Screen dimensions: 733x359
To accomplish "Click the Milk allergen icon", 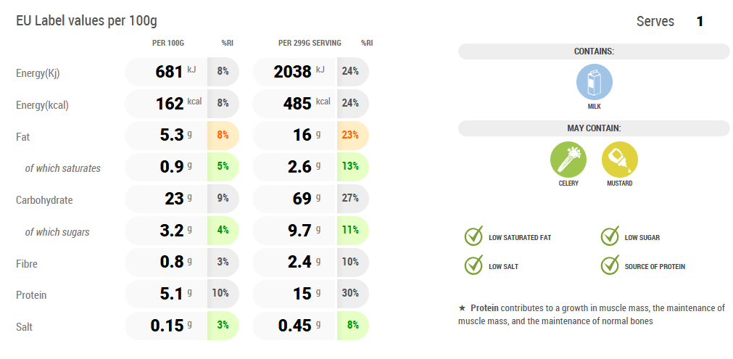I will click(594, 81).
